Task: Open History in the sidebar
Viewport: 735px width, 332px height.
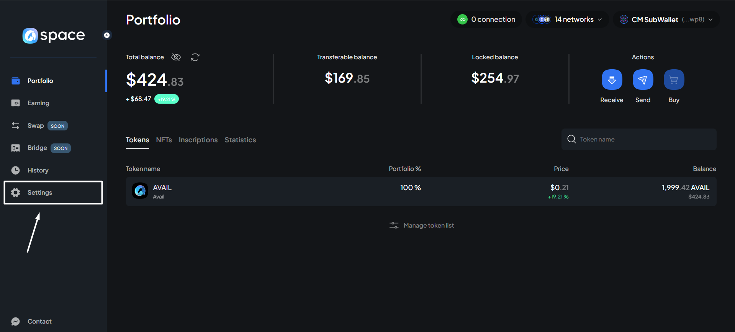Action: [38, 171]
